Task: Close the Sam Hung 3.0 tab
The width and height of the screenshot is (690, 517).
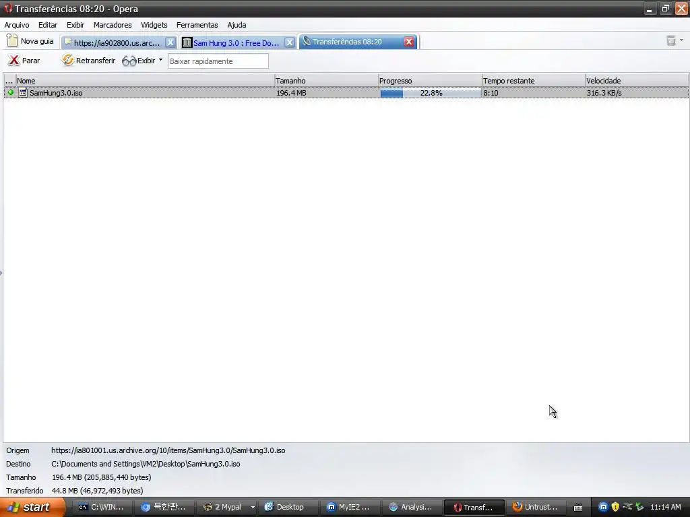Action: coord(289,42)
